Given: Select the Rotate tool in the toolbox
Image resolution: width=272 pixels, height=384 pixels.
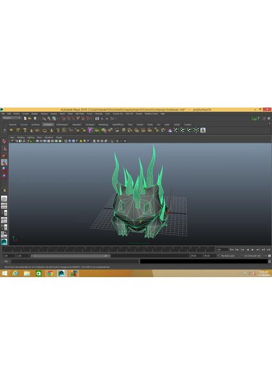Looking at the screenshot, I should tap(4, 169).
